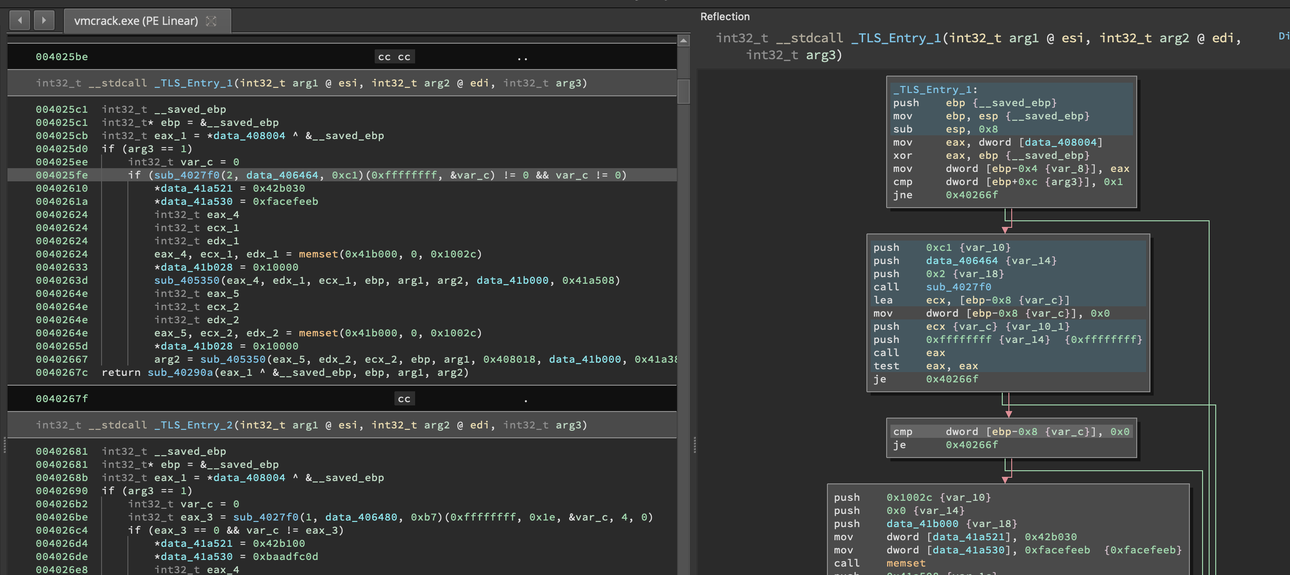Click graph cmp dword [ebp-0x8 {var_c}], 0x0
Viewport: 1290px width, 575px height.
pyautogui.click(x=1011, y=431)
